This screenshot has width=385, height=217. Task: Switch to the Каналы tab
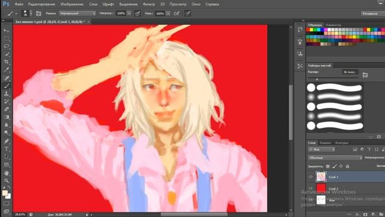[x=325, y=143]
